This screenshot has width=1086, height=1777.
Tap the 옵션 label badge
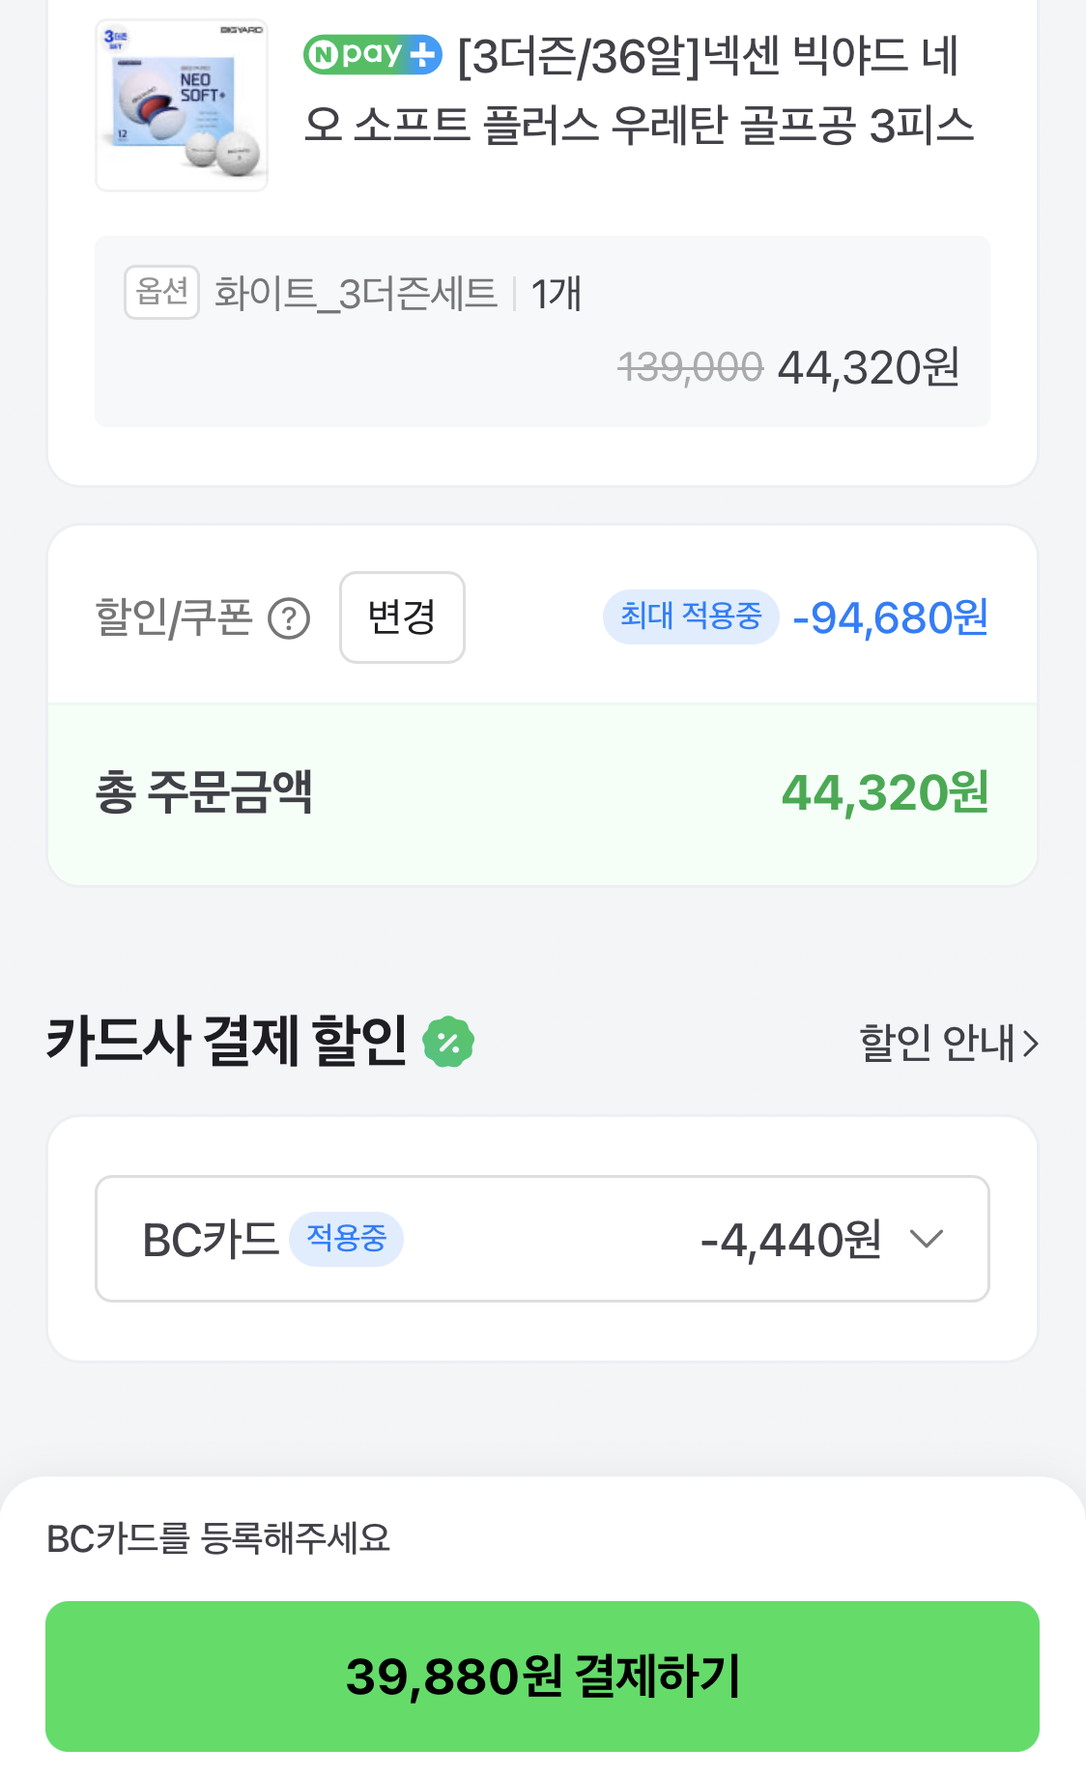click(x=161, y=292)
